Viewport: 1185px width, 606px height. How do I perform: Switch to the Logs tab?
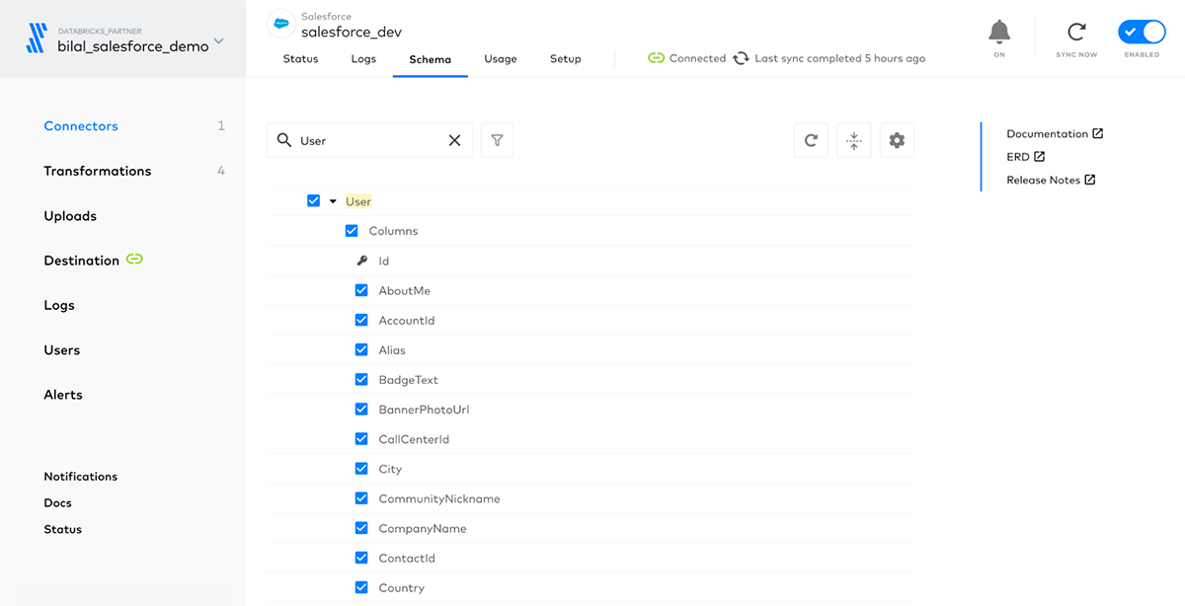pyautogui.click(x=363, y=59)
